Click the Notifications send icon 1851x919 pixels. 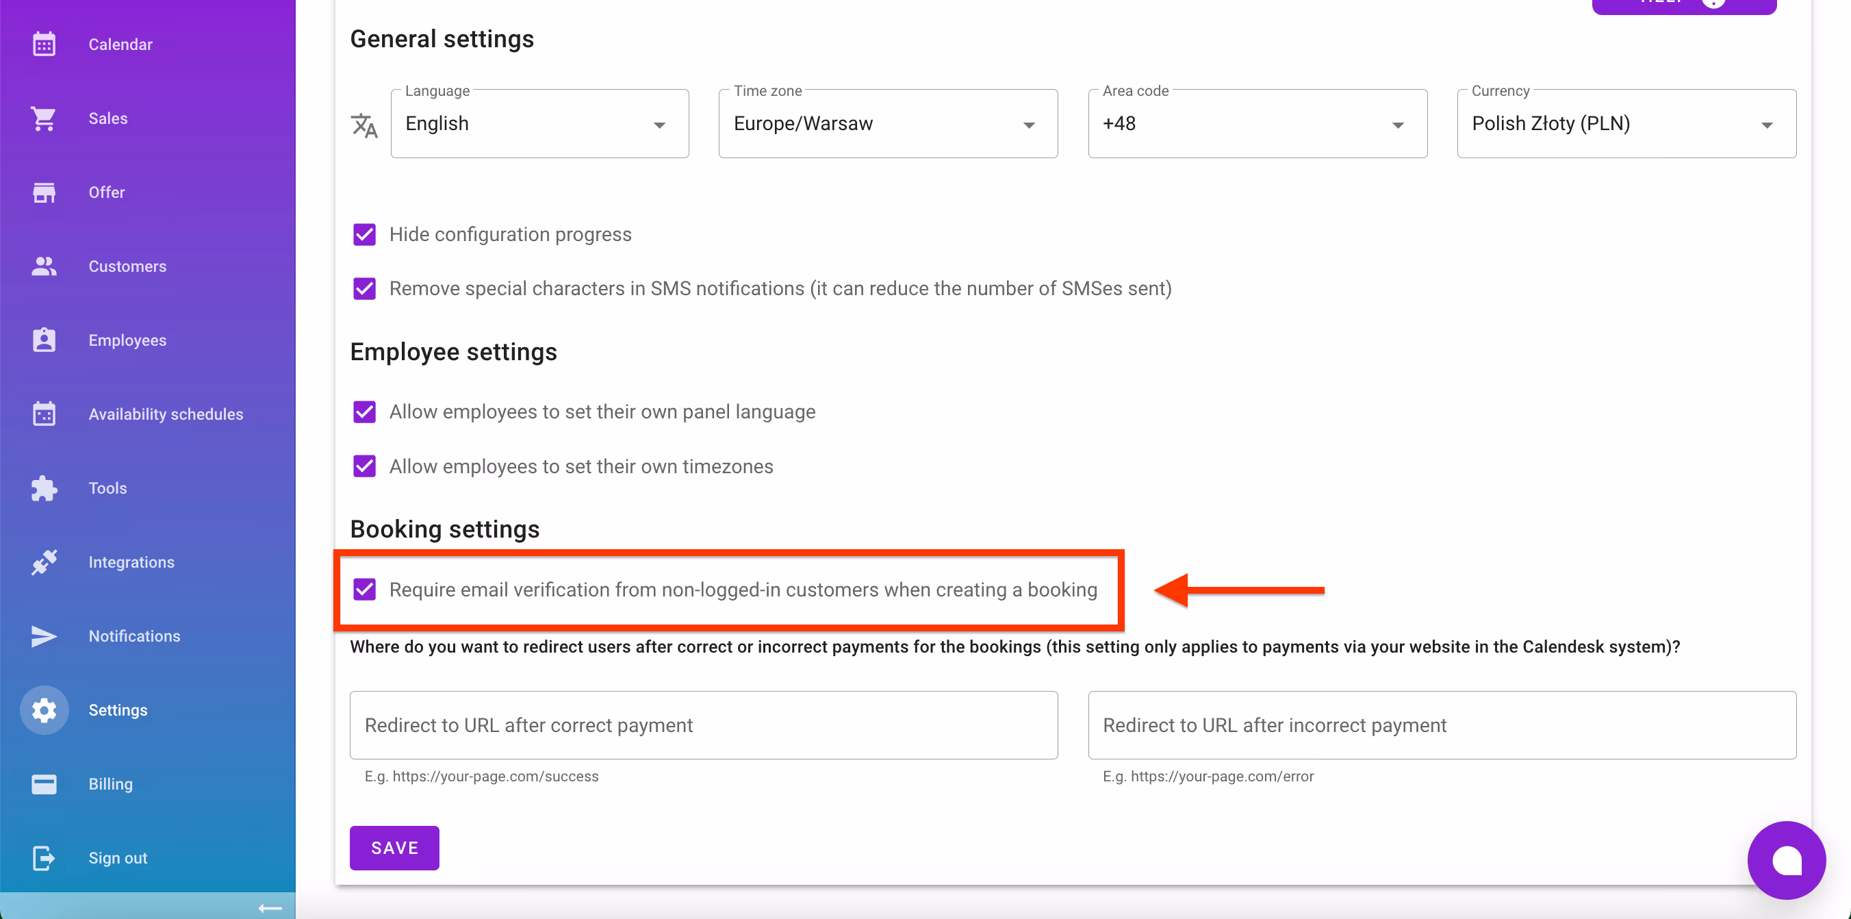[x=43, y=635]
